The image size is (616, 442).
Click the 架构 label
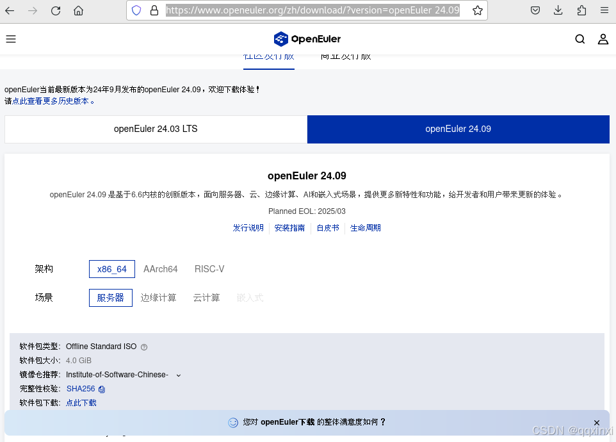pyautogui.click(x=44, y=269)
